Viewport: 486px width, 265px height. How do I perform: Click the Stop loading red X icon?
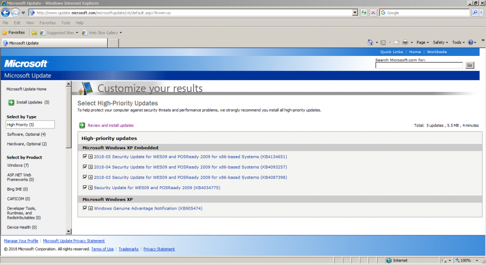point(373,13)
